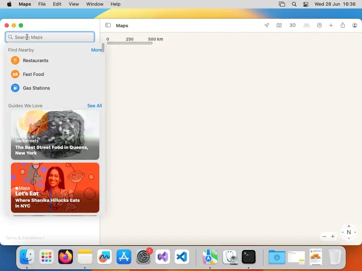The width and height of the screenshot is (362, 271).
Task: Open the Maps menu in menu bar
Action: pyautogui.click(x=25, y=4)
